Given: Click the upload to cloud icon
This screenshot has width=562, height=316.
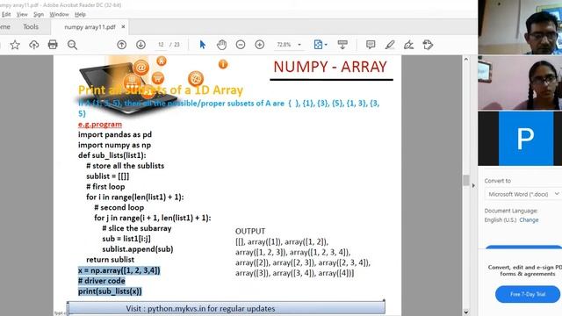Looking at the screenshot, I should 33,45.
